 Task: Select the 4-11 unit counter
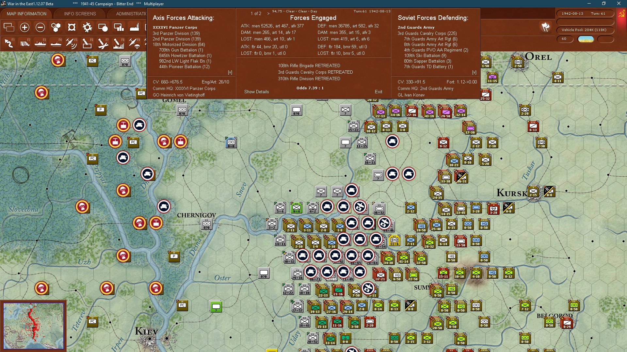[x=558, y=77]
